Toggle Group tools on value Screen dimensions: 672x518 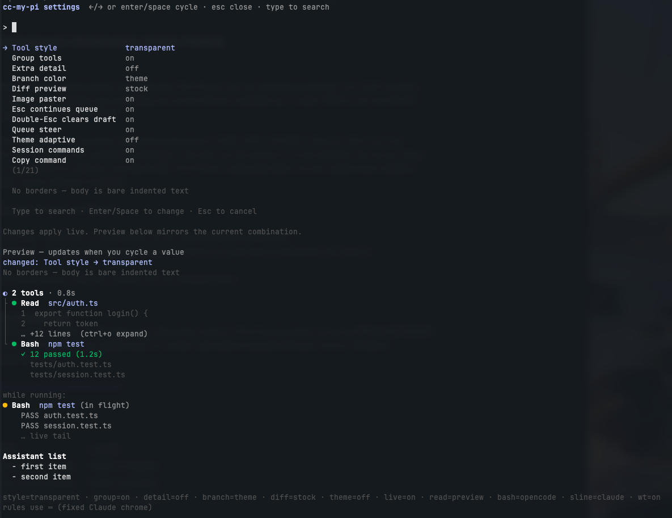(x=130, y=58)
